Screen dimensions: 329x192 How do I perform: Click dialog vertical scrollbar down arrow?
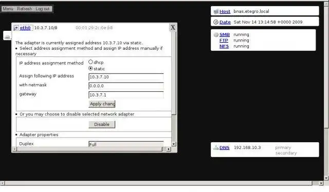click(x=174, y=144)
